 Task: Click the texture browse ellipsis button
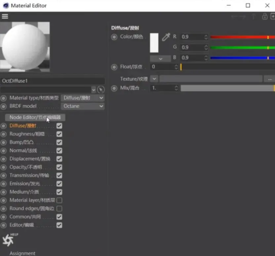(269, 79)
